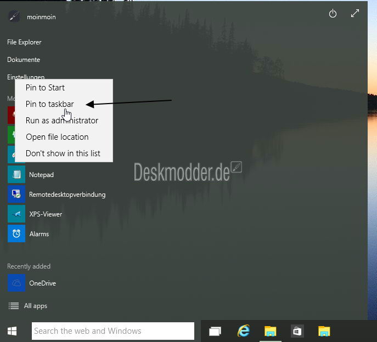Viewport: 377px width, 342px height.
Task: Click the Remotedesktopverbindung label
Action: pos(67,195)
